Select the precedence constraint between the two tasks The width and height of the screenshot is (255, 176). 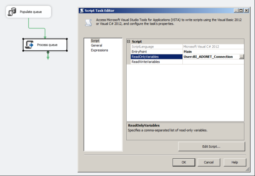37,28
